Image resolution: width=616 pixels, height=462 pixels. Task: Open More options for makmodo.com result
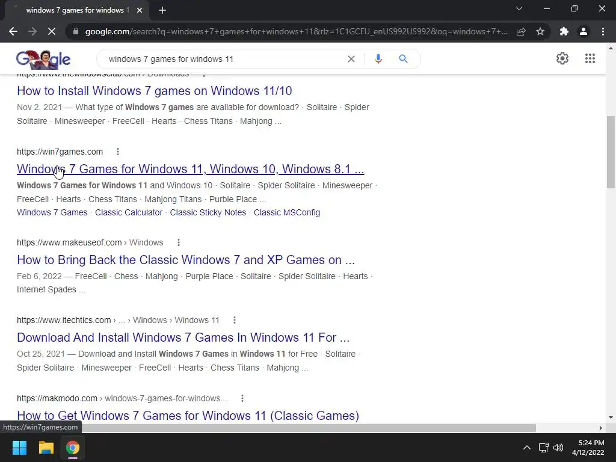click(242, 398)
